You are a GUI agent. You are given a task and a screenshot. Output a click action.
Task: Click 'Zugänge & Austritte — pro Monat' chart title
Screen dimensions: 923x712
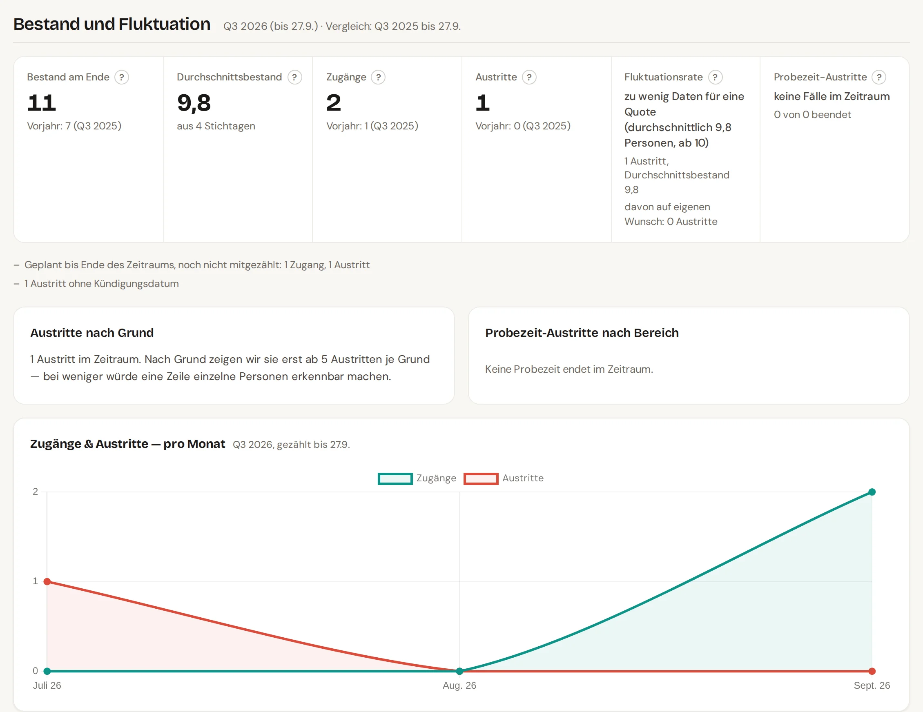128,444
